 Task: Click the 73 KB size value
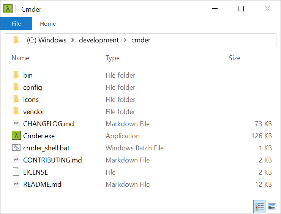(x=263, y=124)
